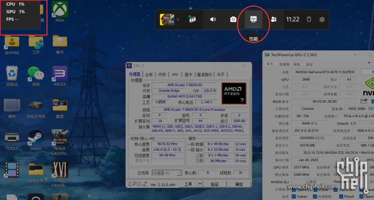Image resolution: width=374 pixels, height=200 pixels.
Task: Switch to 显卡 tab in CPU-Z
Action: (188, 75)
